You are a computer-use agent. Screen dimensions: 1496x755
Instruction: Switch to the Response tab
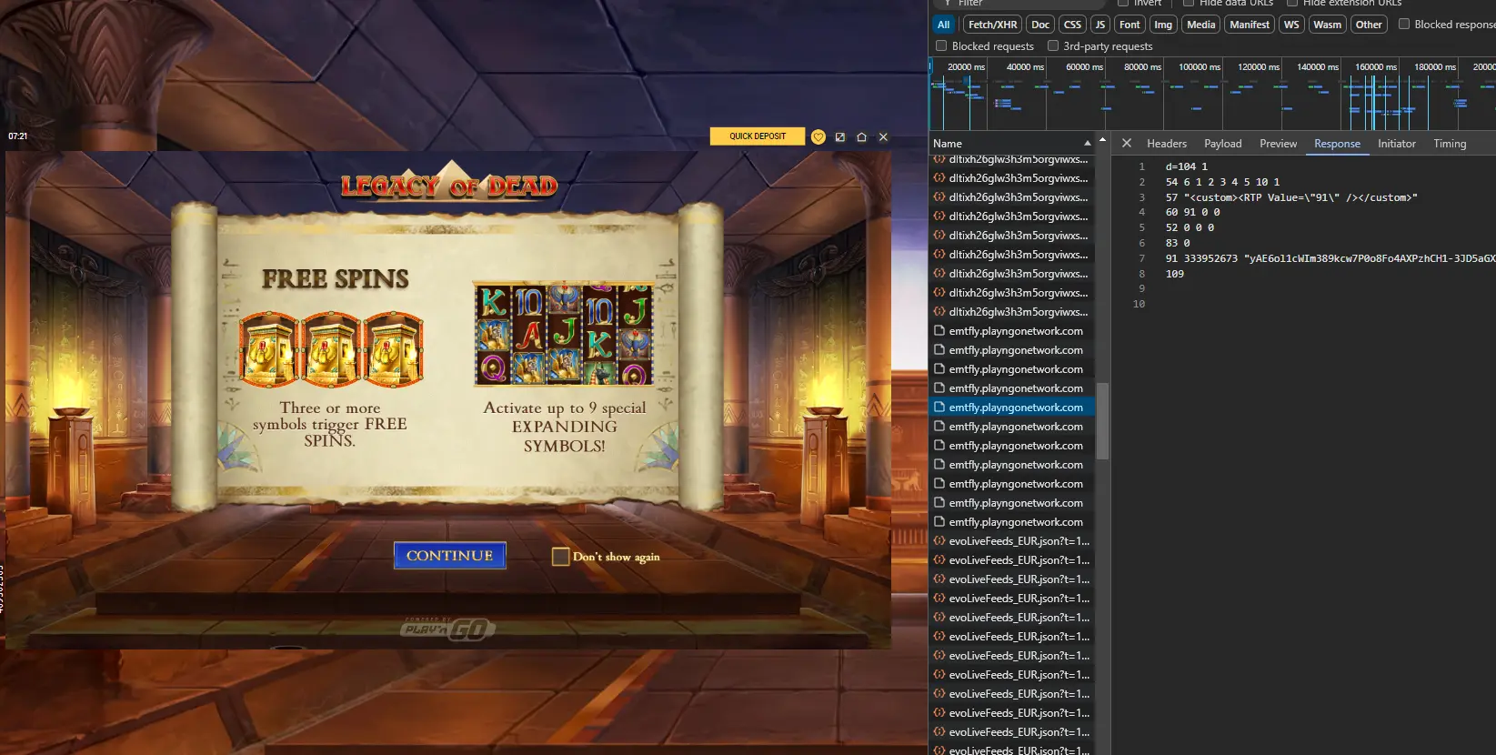[x=1337, y=144]
